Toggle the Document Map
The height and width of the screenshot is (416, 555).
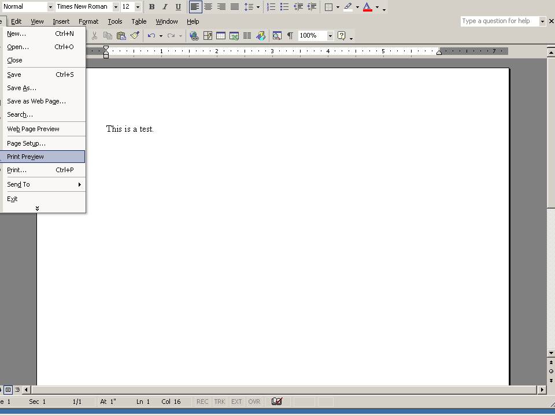click(277, 36)
